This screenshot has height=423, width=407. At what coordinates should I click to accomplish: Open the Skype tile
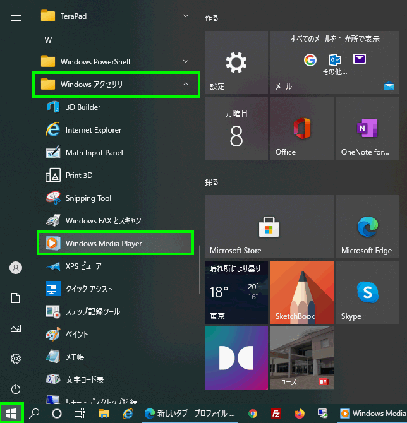tap(368, 292)
